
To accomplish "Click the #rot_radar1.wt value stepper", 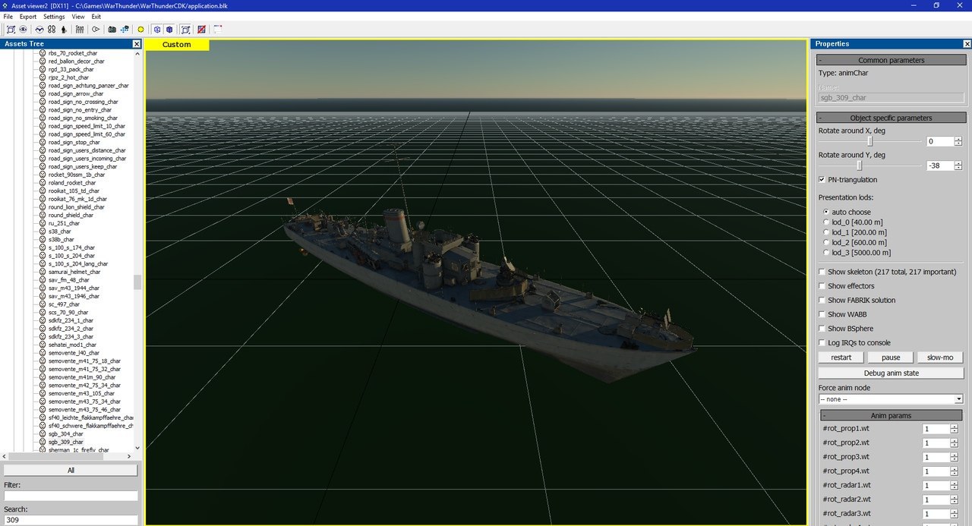I will 954,486.
